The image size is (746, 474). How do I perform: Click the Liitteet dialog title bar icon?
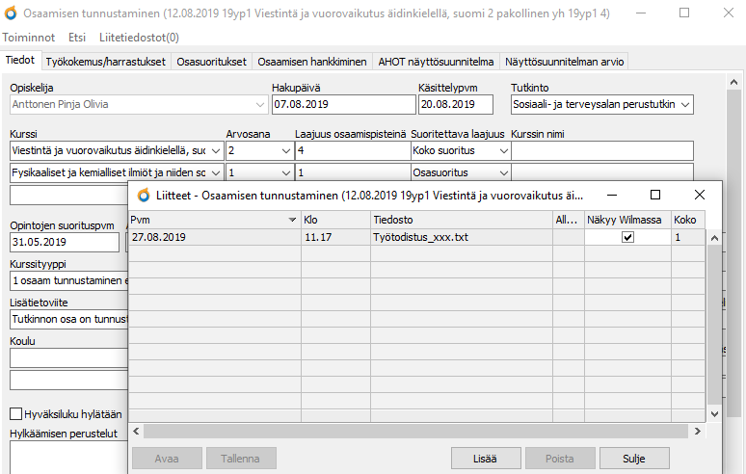[x=146, y=195]
